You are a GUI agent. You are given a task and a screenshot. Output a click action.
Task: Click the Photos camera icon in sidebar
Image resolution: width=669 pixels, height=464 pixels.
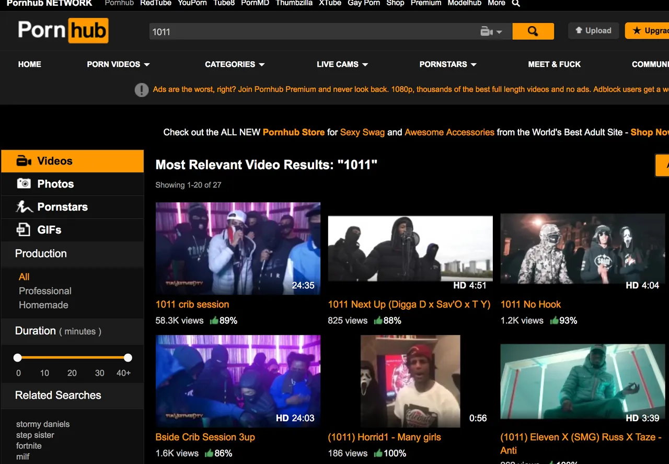(24, 183)
